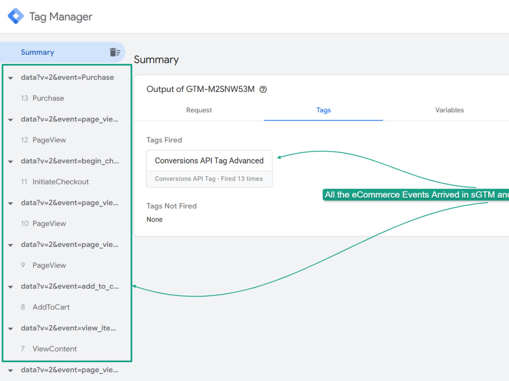
Task: Switch to the Tags tab
Action: 324,110
